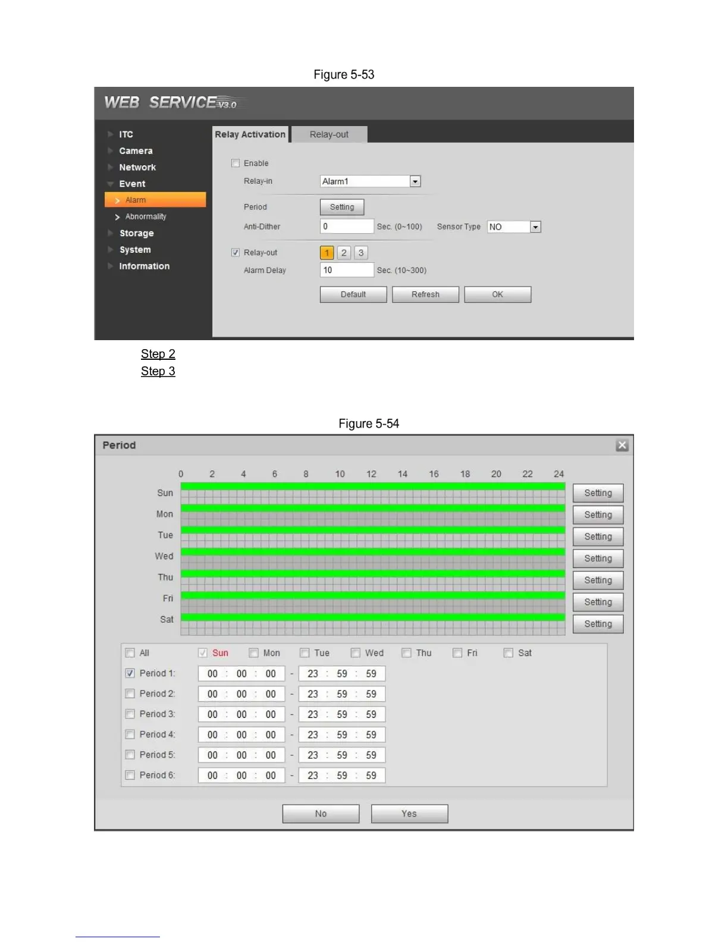Expand the ITC menu arrow
Screen dimensions: 728x942
click(x=111, y=134)
